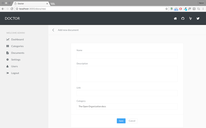
Task: Select the Doctor browser tab
Action: point(31,4)
